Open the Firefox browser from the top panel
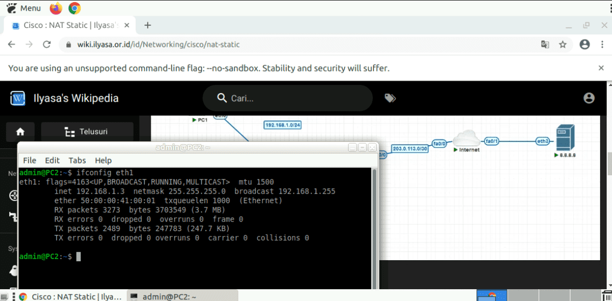 55,8
